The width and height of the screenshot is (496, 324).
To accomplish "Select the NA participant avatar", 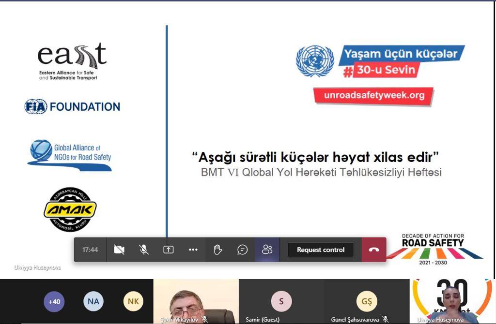I will (93, 302).
